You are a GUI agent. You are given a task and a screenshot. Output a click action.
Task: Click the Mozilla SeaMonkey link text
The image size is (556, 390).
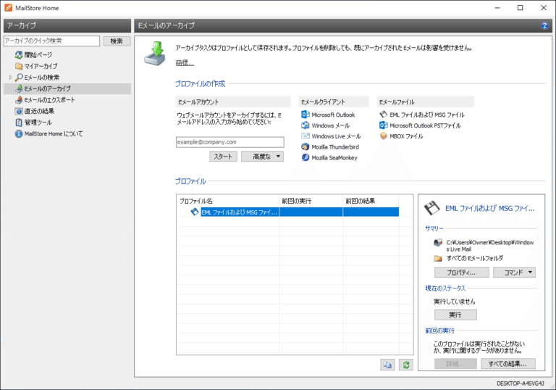334,158
